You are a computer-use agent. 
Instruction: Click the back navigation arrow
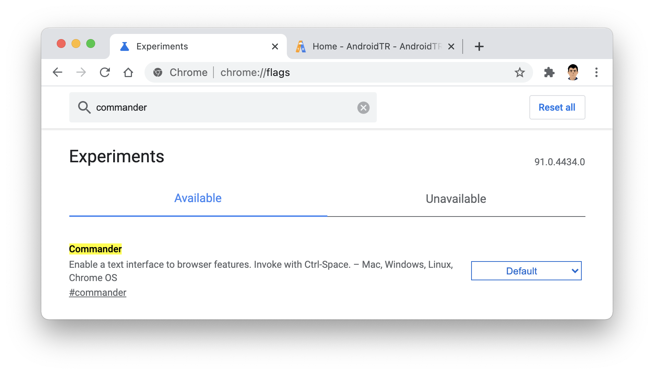[x=58, y=72]
